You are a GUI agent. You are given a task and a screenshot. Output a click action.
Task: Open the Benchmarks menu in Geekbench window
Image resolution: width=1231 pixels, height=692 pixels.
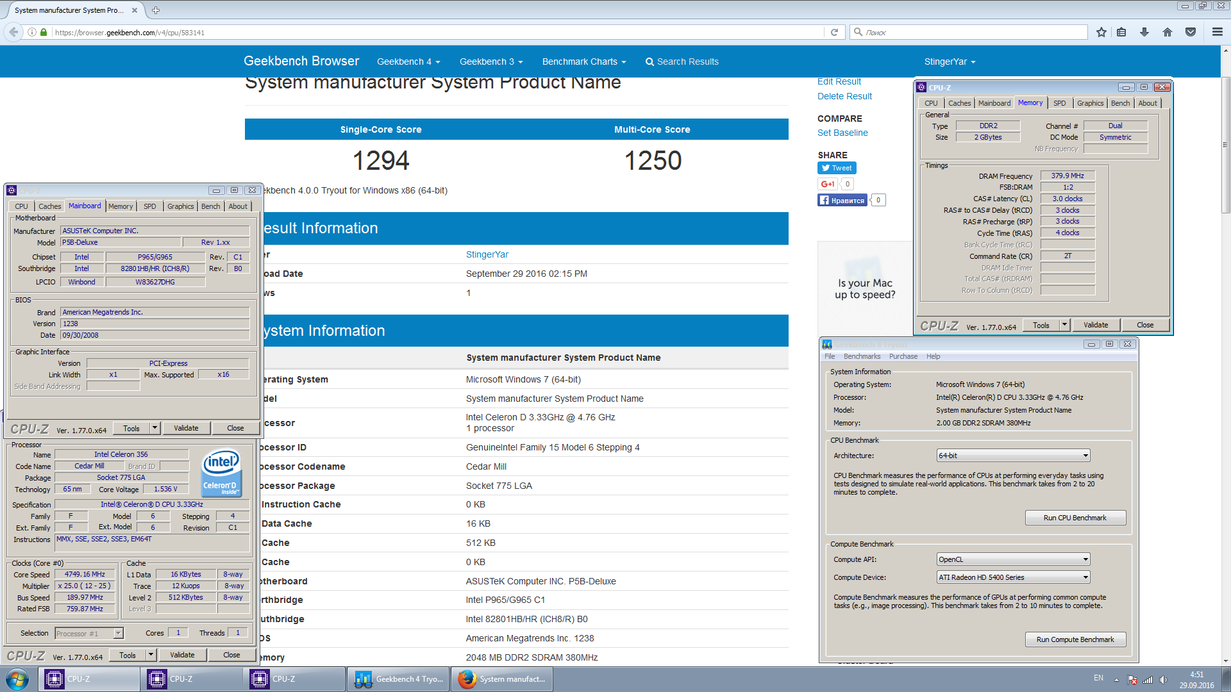(x=862, y=356)
